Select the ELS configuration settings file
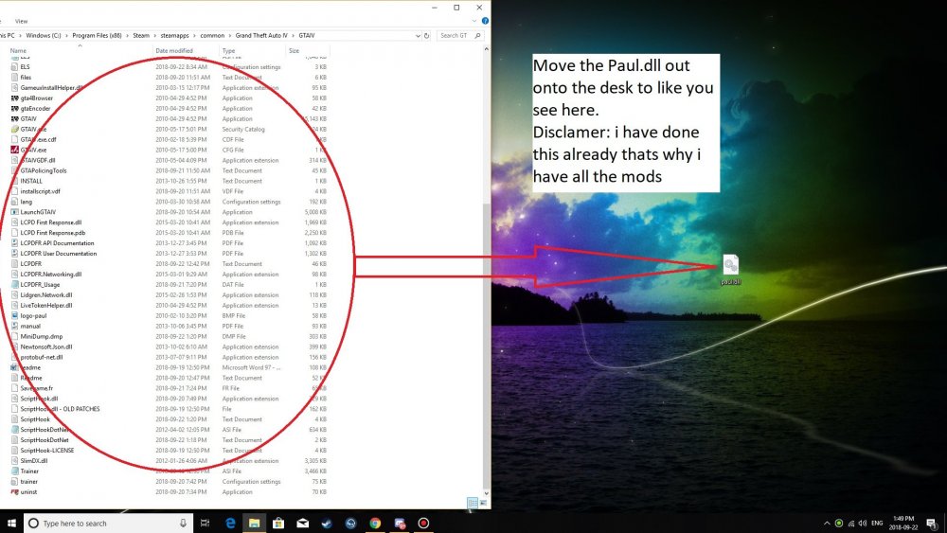This screenshot has height=533, width=947. [x=25, y=67]
